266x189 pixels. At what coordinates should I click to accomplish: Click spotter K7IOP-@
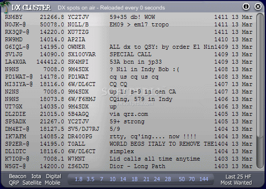[x=17, y=159]
